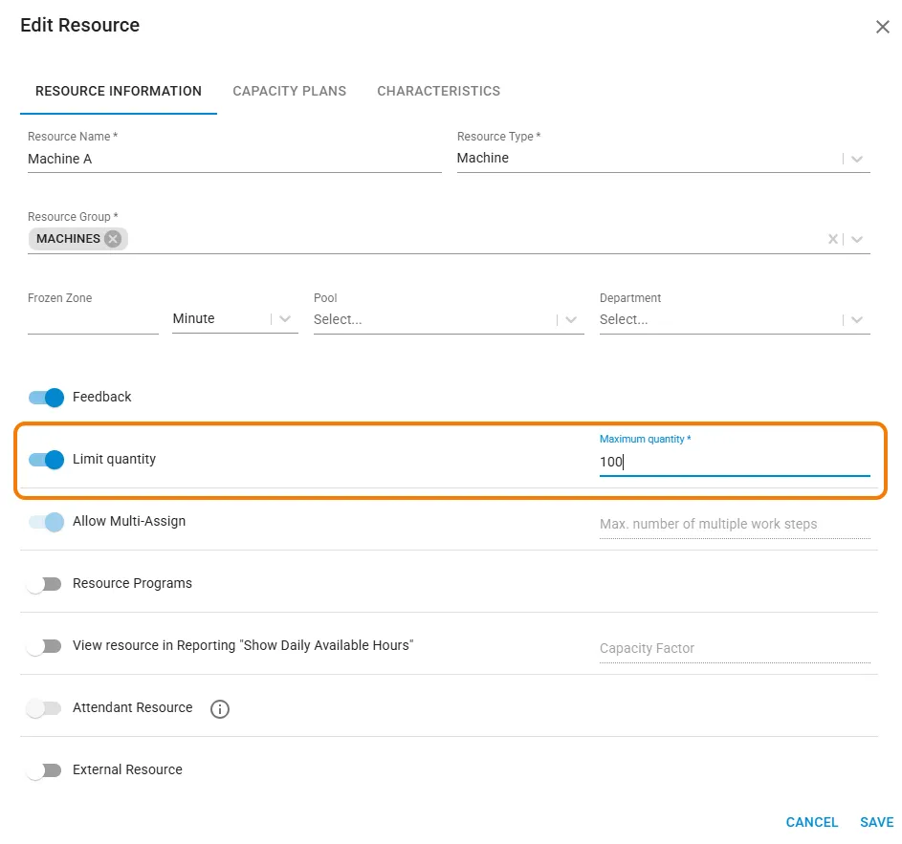Open the Characteristics tab
The image size is (902, 844).
point(438,91)
